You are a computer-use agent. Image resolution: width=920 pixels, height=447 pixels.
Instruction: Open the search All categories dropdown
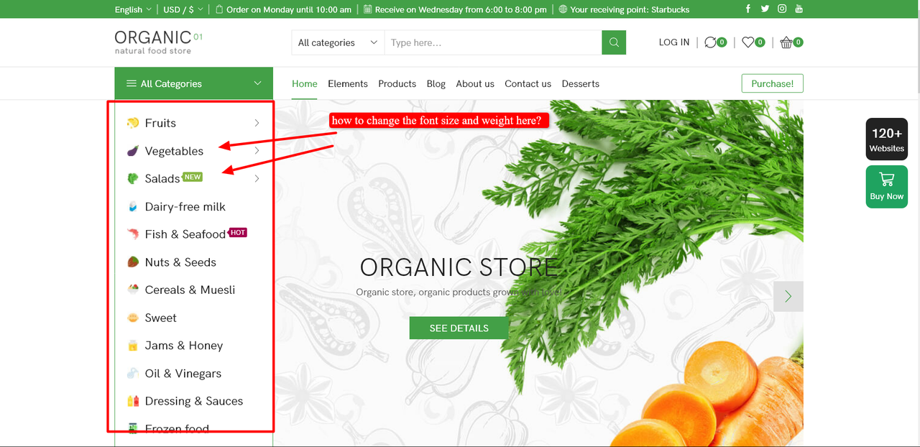(x=338, y=42)
